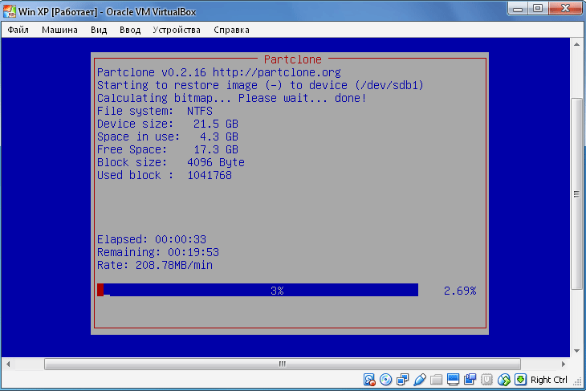This screenshot has width=586, height=391.
Task: Toggle the mouse integration status icon
Action: coord(504,380)
